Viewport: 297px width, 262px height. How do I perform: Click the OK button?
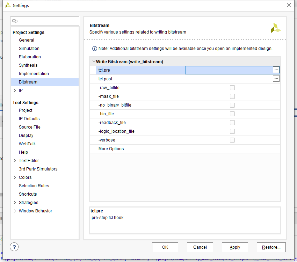[x=165, y=247]
